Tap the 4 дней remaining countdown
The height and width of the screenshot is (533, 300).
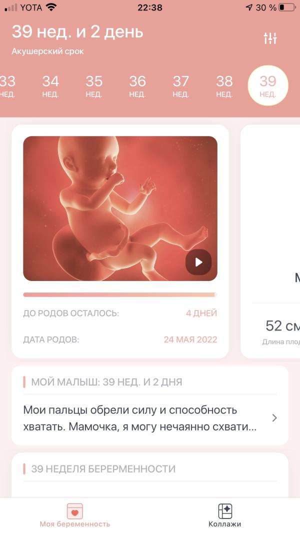pyautogui.click(x=201, y=313)
